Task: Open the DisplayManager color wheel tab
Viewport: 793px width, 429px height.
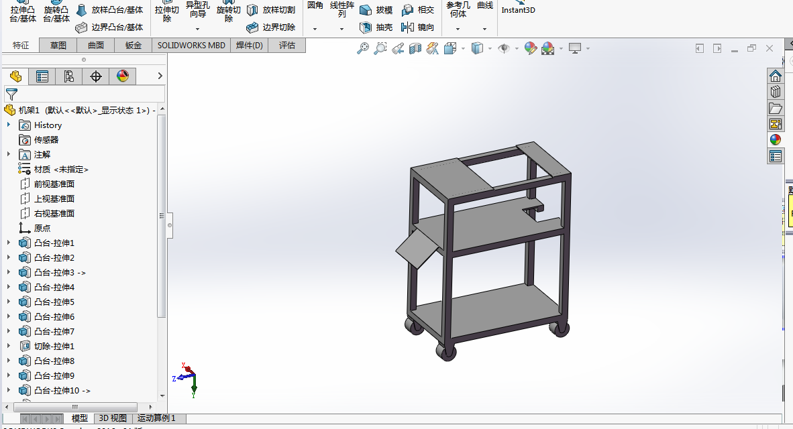Action: click(122, 76)
